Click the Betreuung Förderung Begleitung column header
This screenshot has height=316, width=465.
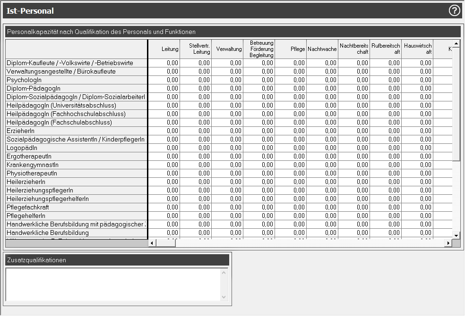click(x=259, y=49)
